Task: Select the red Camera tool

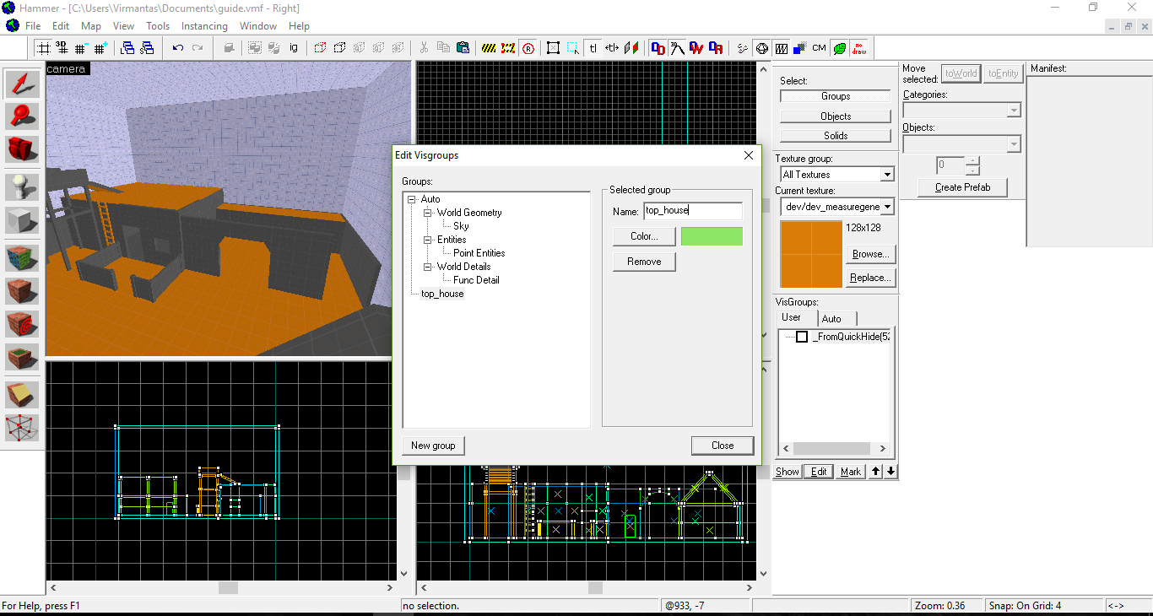Action: pyautogui.click(x=23, y=149)
